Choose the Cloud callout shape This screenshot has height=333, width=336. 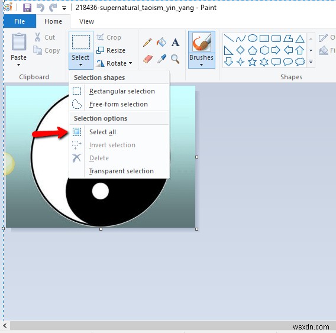300,62
